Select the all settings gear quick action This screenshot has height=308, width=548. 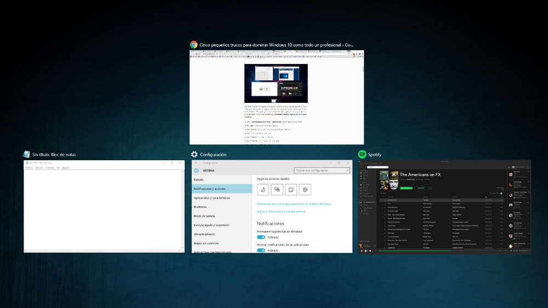tap(305, 189)
